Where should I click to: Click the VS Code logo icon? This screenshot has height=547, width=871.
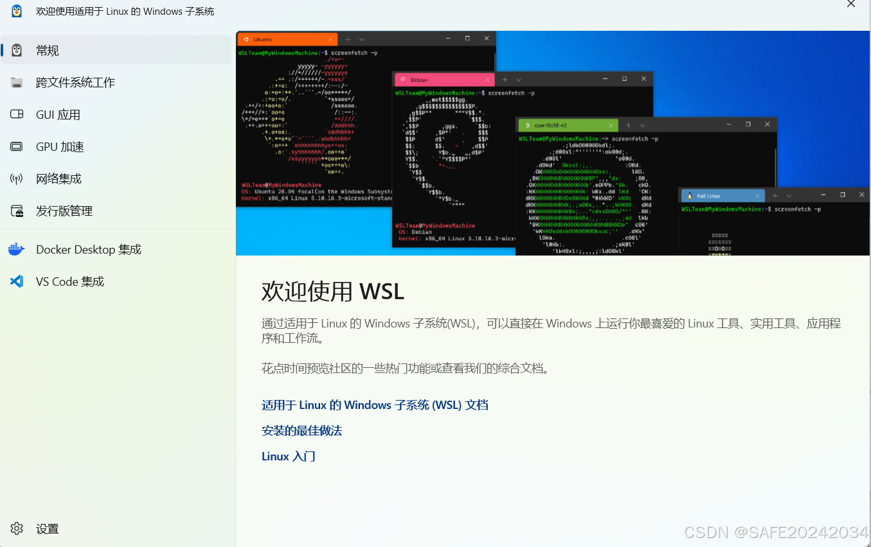[x=17, y=281]
